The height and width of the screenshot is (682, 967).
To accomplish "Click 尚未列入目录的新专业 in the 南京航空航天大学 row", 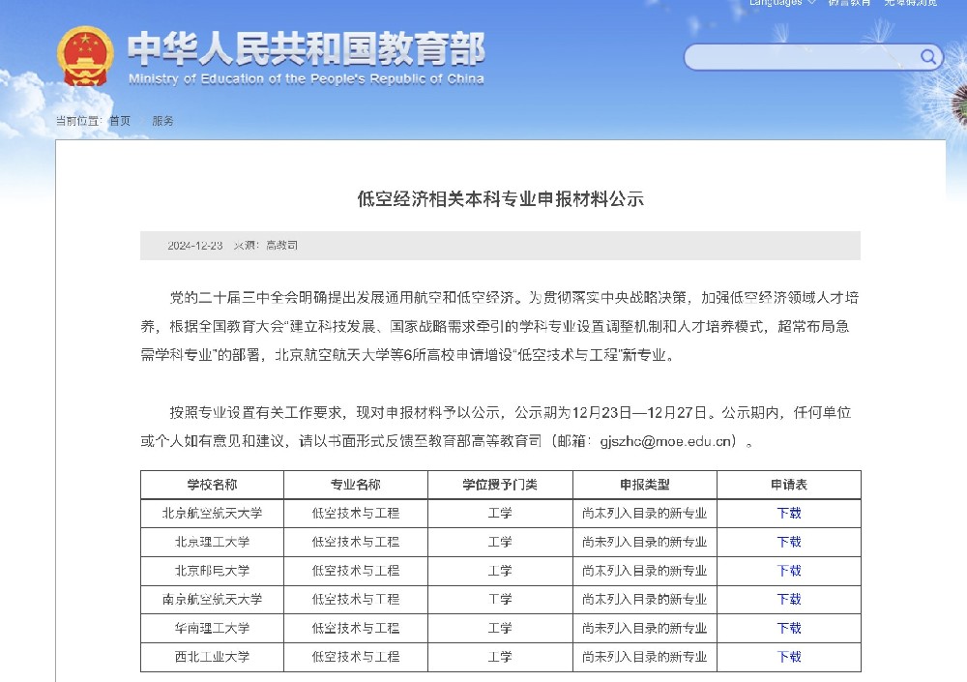I will click(644, 600).
